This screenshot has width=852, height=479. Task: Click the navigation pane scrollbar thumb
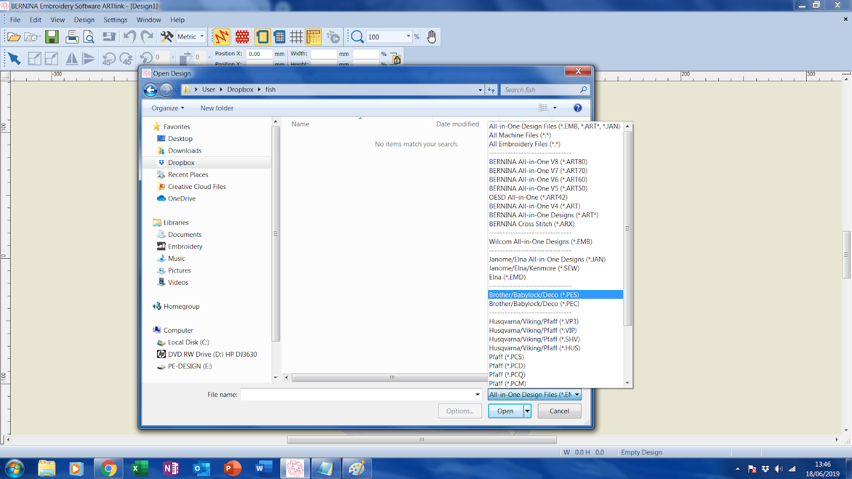pyautogui.click(x=276, y=234)
